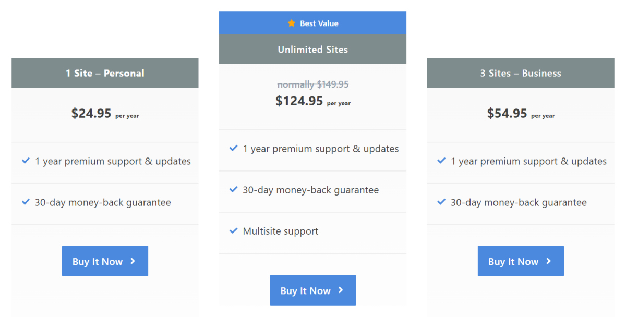Click the checkmark beside Personal money-back guarantee
Viewport: 626px width, 317px height.
[26, 202]
